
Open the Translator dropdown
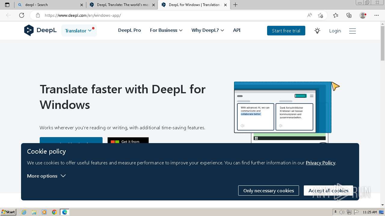(x=79, y=31)
